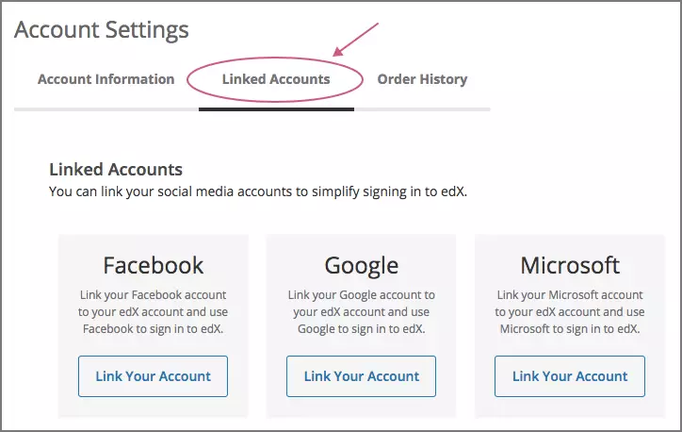Click the Account Settings page heading

[x=102, y=30]
